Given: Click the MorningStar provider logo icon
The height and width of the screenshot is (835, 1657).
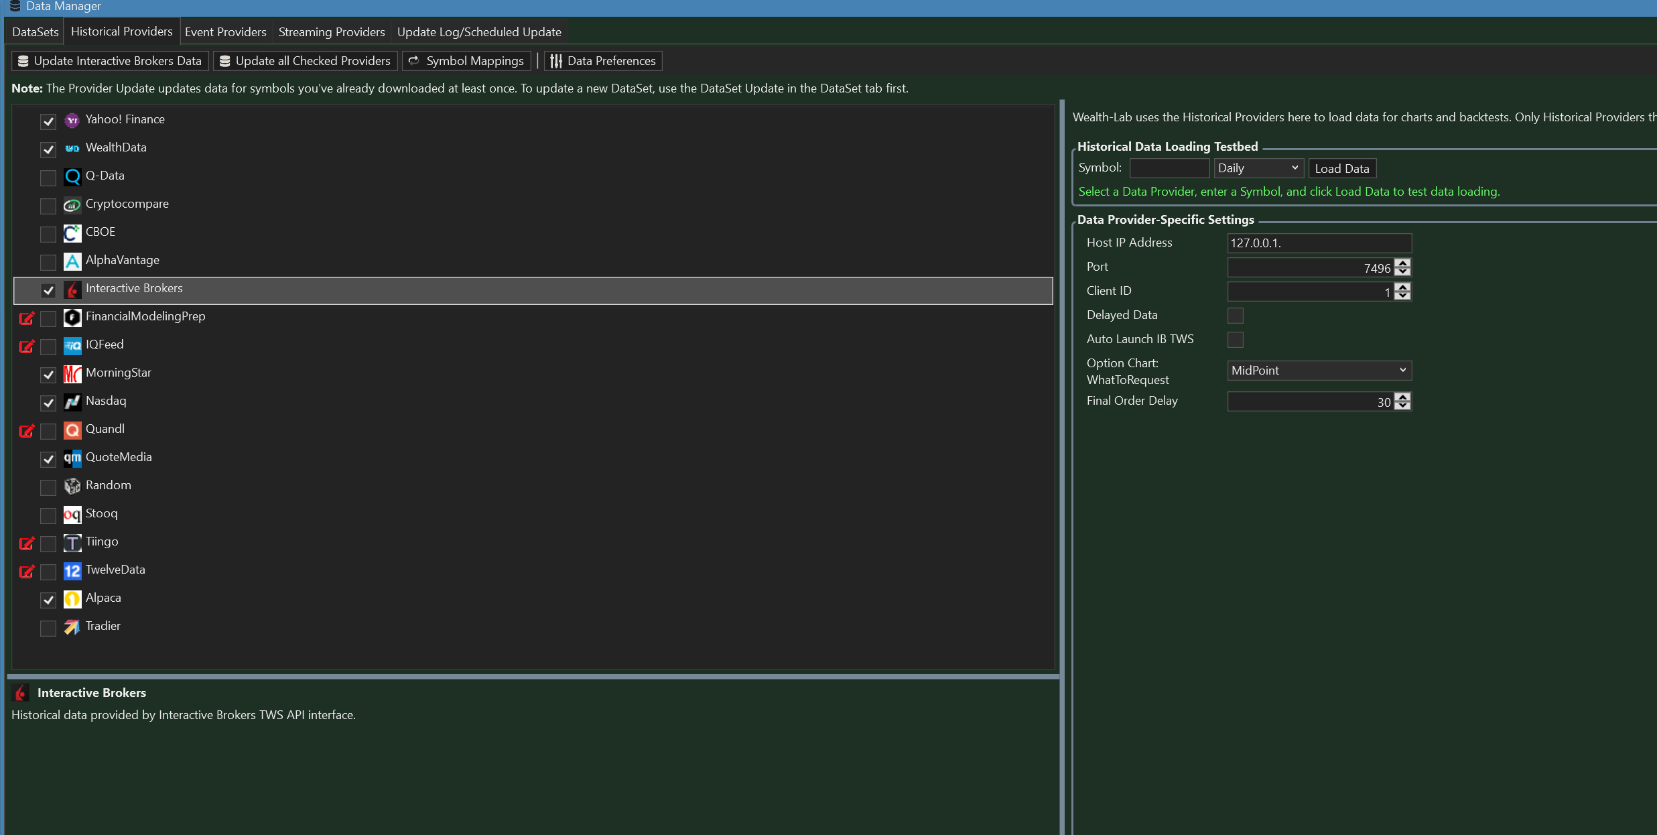Looking at the screenshot, I should coord(72,373).
